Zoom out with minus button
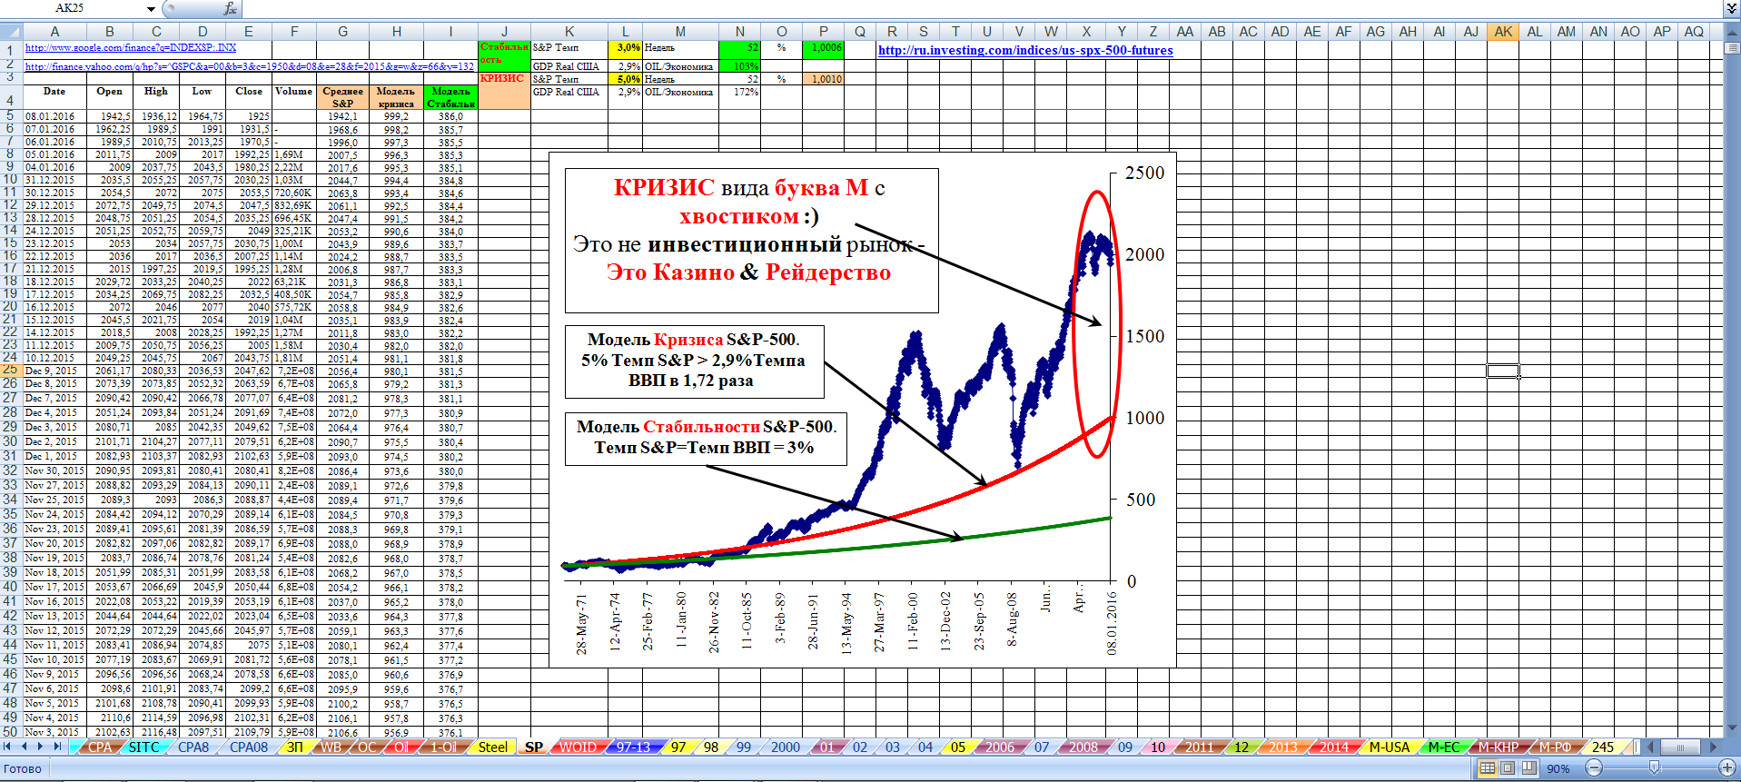Viewport: 1741px width, 782px height. (x=1594, y=768)
